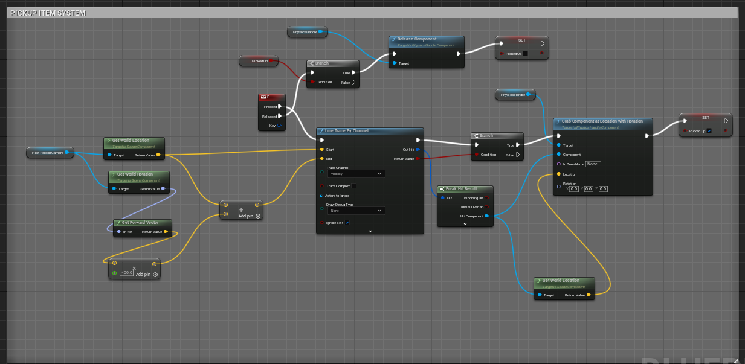
Task: Uncheck PickedUp in the Grab SET node
Action: pos(709,131)
